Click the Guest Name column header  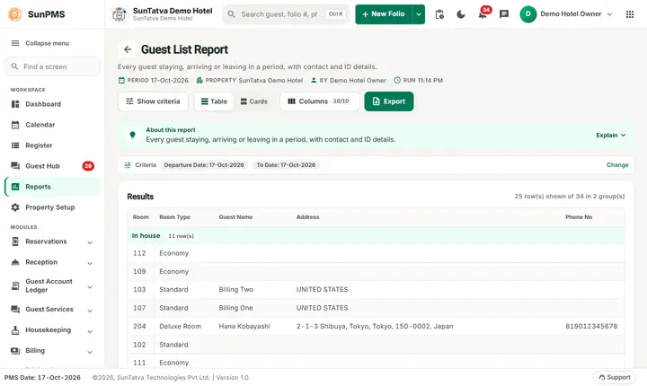235,217
